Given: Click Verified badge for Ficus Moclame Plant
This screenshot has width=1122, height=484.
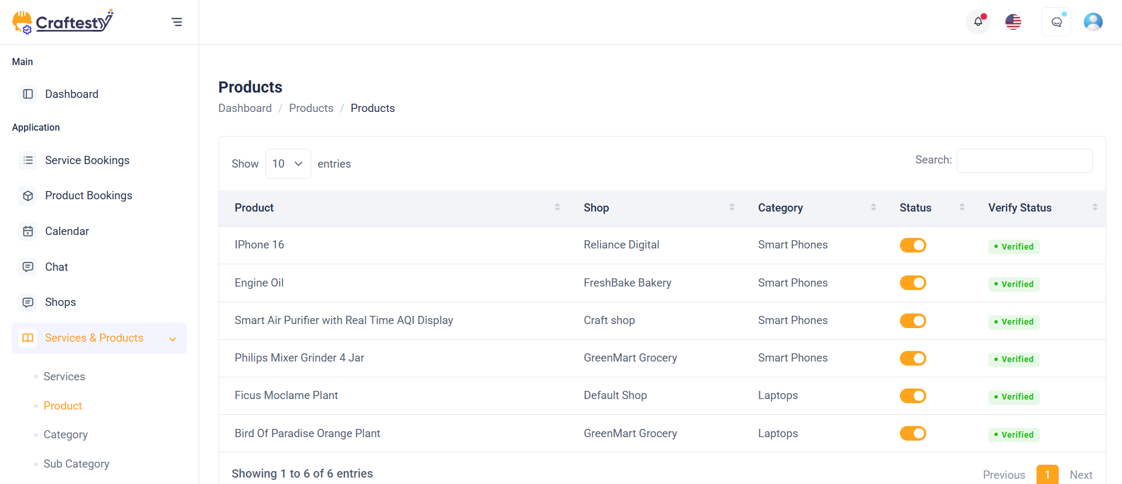Looking at the screenshot, I should point(1014,397).
